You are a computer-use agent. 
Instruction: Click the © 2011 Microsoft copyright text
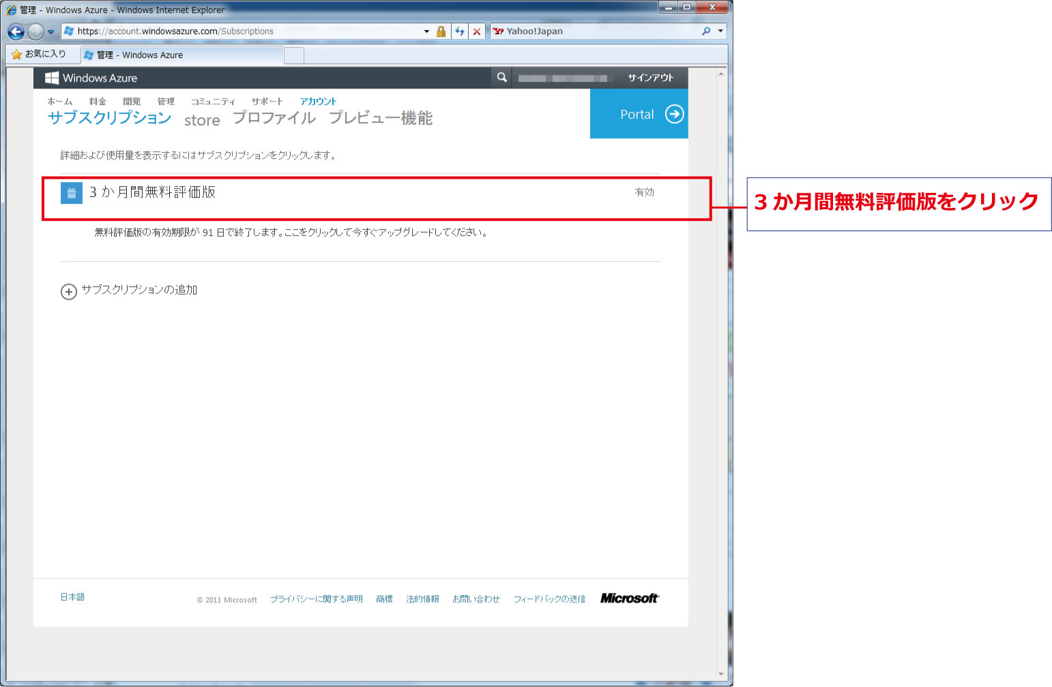pyautogui.click(x=227, y=600)
